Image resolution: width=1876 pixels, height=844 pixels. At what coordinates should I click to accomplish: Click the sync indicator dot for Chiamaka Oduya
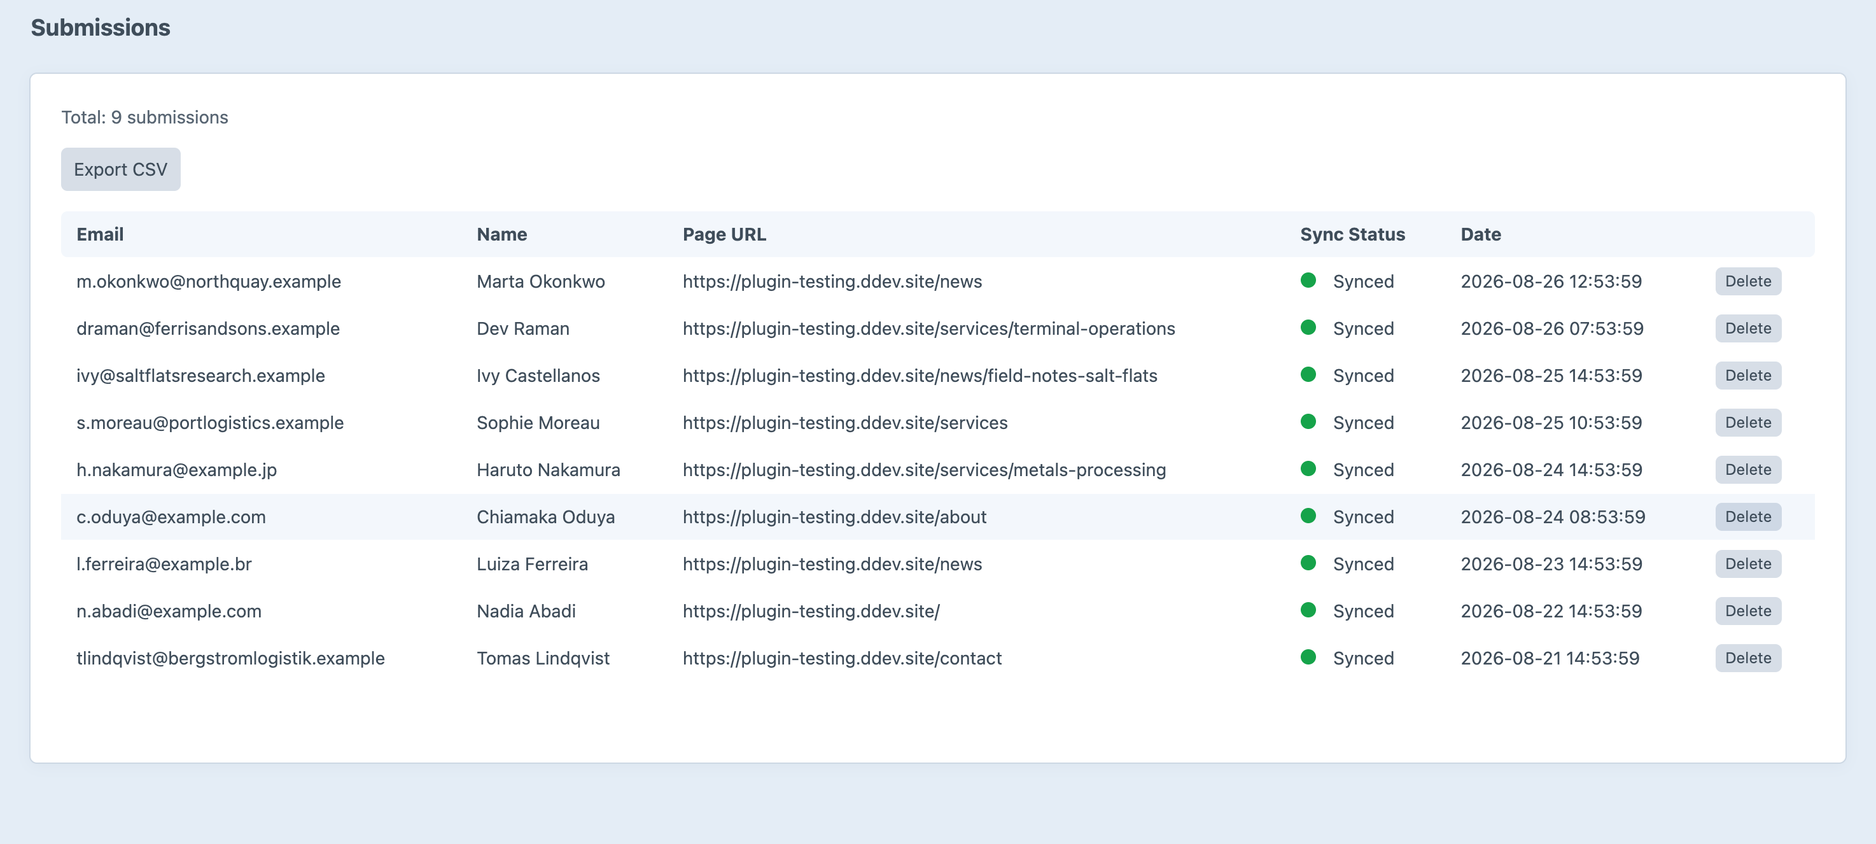1308,516
